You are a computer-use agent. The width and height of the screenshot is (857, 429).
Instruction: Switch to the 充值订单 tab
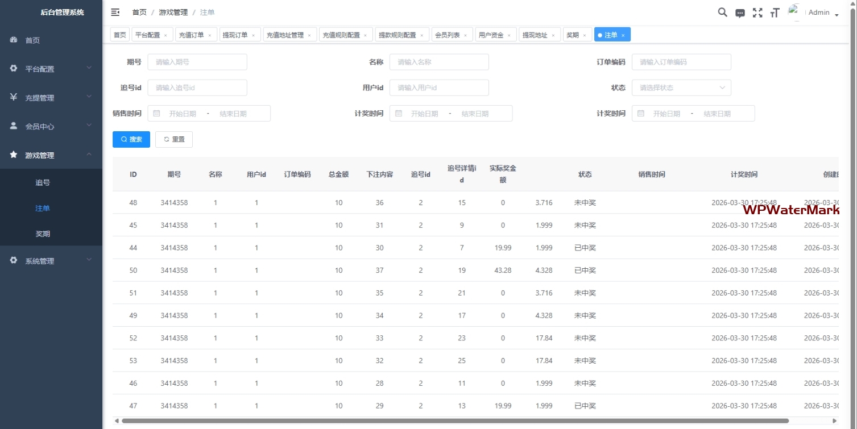(x=191, y=35)
